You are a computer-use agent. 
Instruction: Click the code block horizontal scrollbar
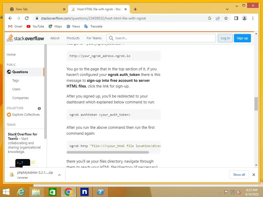pyautogui.click(x=108, y=152)
